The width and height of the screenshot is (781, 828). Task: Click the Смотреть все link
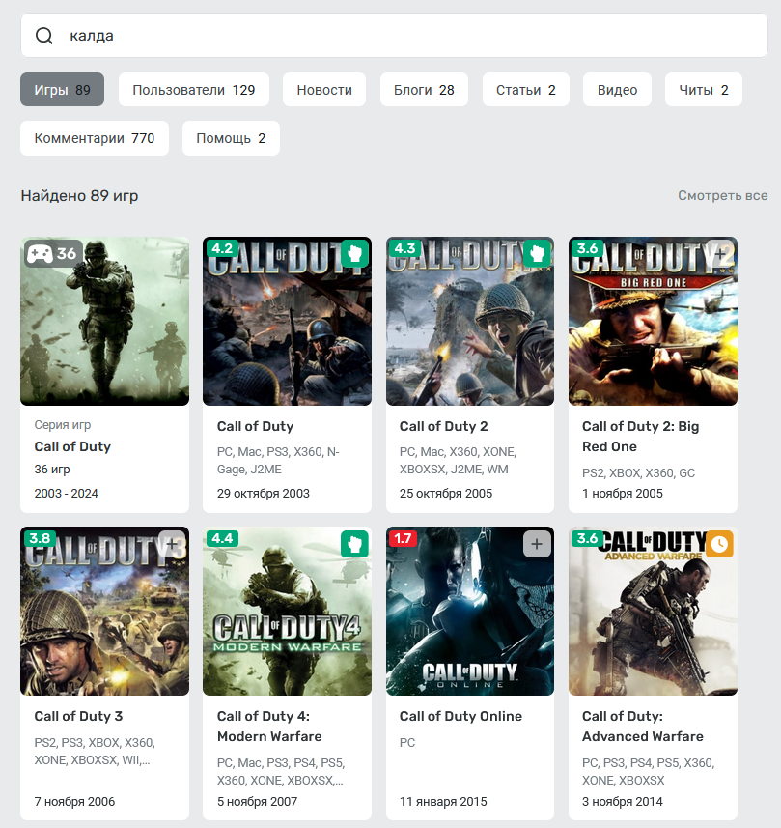tap(722, 195)
